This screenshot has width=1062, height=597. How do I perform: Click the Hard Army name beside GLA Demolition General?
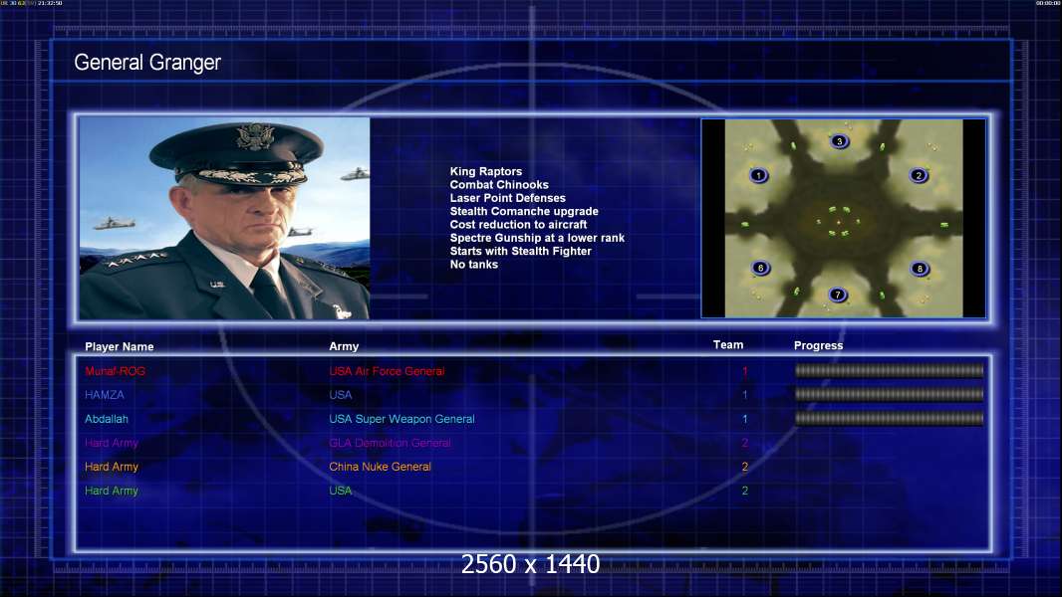click(111, 443)
